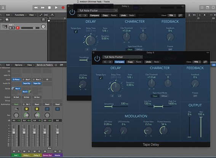Click the Sends on Faders power icon

56,65
